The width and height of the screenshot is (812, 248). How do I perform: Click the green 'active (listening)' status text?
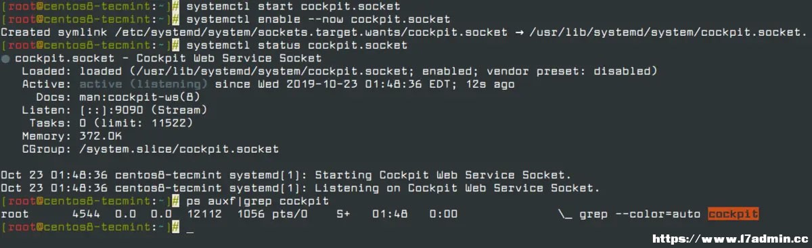143,84
